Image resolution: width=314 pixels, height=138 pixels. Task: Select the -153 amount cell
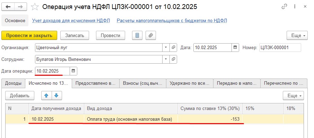(210, 119)
